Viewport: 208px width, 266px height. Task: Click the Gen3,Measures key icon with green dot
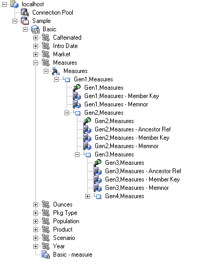98,163
